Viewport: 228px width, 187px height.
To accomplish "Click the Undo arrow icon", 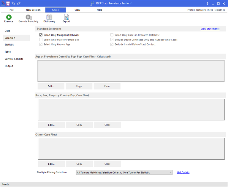I will click(x=13, y=3).
